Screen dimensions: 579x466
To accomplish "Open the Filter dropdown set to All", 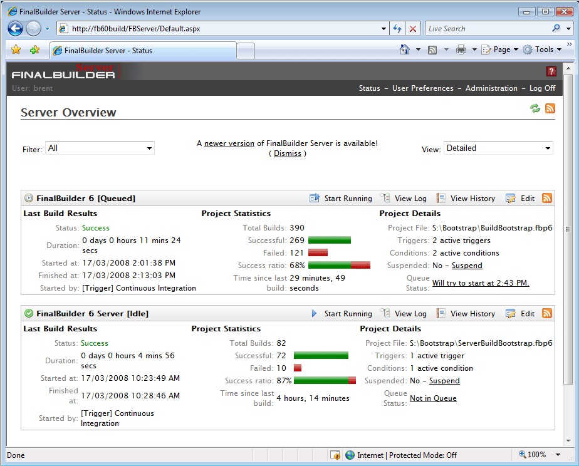I will click(100, 148).
